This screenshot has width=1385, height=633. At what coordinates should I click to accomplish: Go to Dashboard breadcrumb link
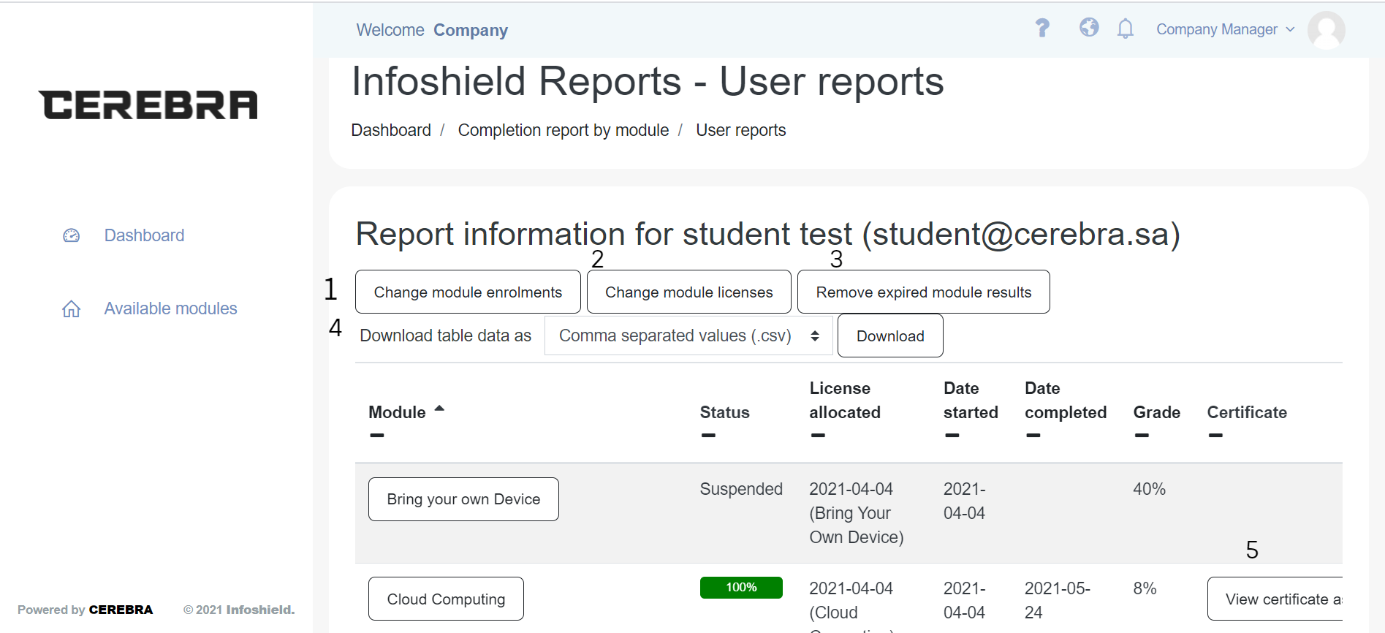pyautogui.click(x=391, y=130)
